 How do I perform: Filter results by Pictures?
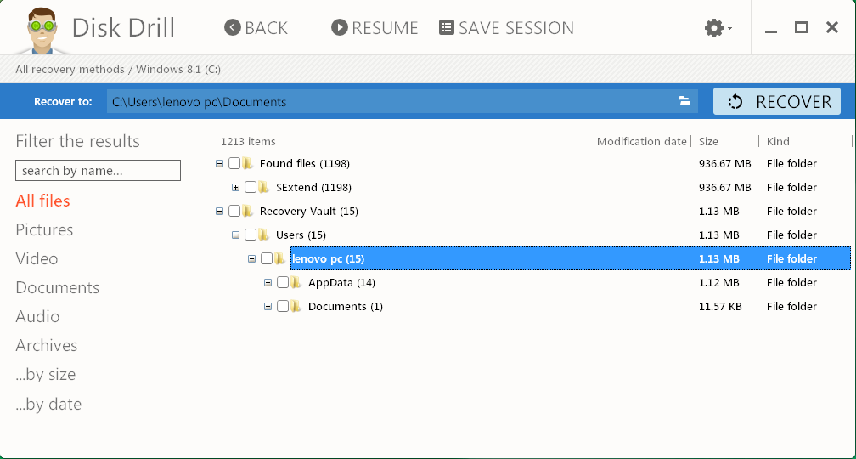44,230
